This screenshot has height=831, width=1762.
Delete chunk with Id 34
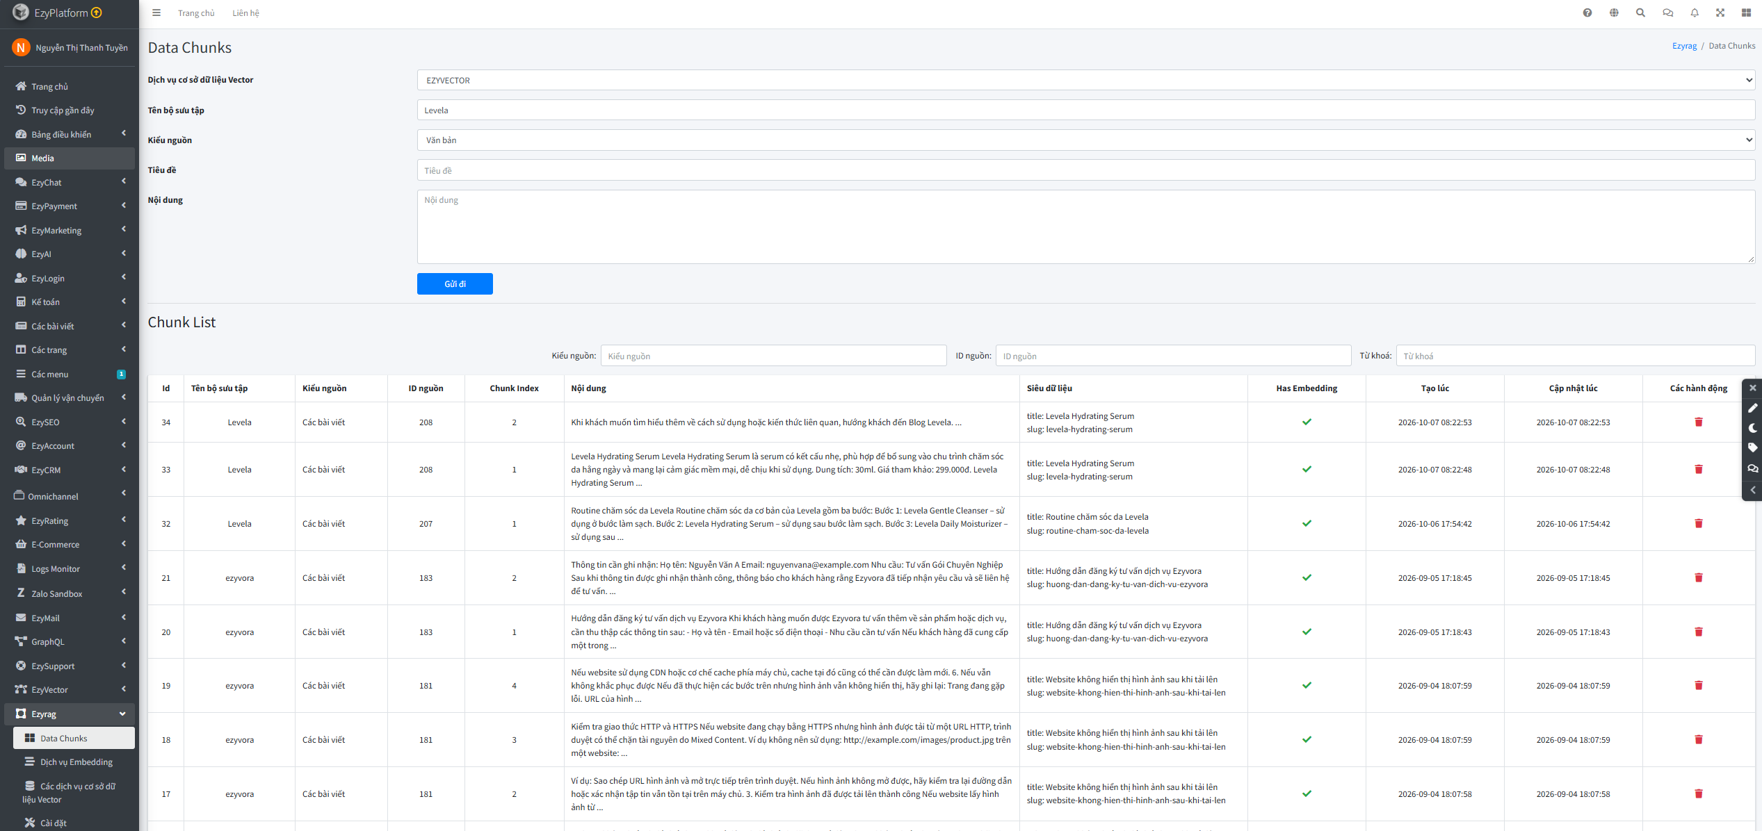tap(1698, 422)
